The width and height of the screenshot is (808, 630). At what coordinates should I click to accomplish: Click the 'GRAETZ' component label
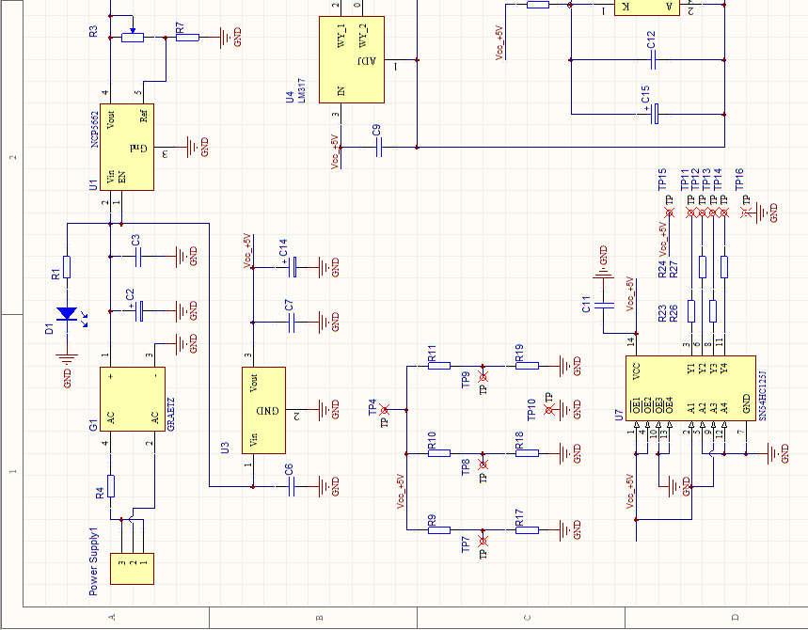click(171, 414)
